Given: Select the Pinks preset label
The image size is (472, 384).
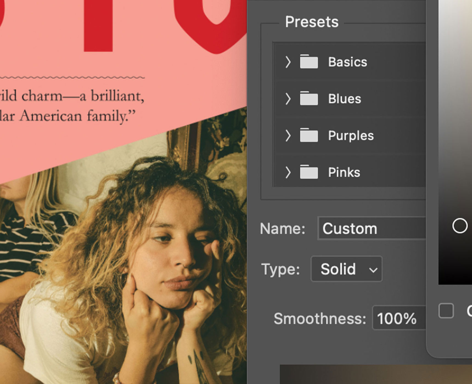Looking at the screenshot, I should 344,173.
